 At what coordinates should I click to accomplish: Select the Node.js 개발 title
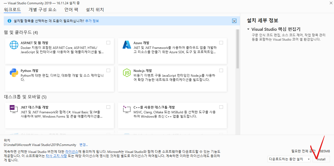click(143, 71)
